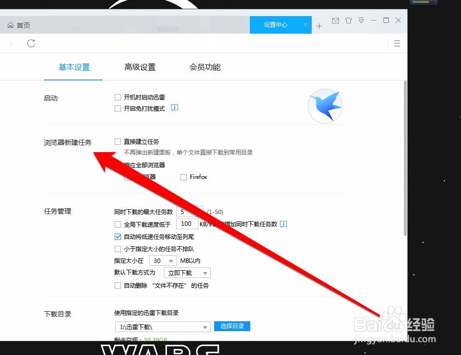
Task: Edit max simultaneous download tasks field
Action: pyautogui.click(x=190, y=212)
